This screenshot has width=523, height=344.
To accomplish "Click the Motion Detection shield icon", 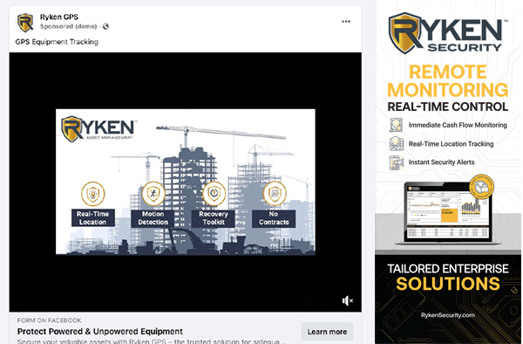I will click(153, 193).
